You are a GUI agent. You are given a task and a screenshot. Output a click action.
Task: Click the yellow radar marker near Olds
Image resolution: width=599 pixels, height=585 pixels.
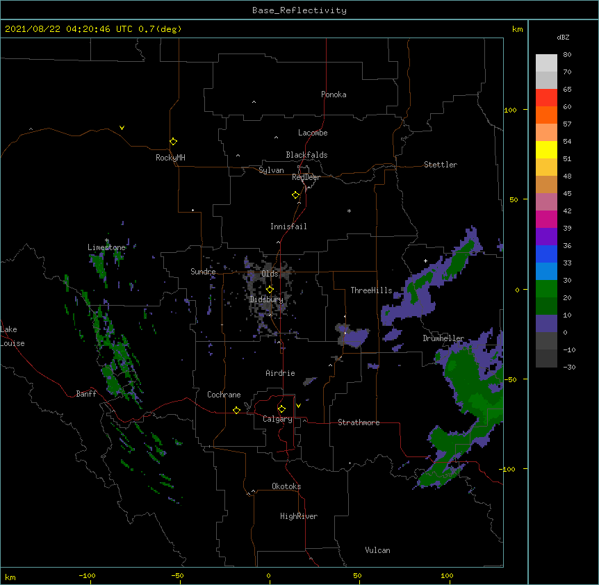(270, 289)
